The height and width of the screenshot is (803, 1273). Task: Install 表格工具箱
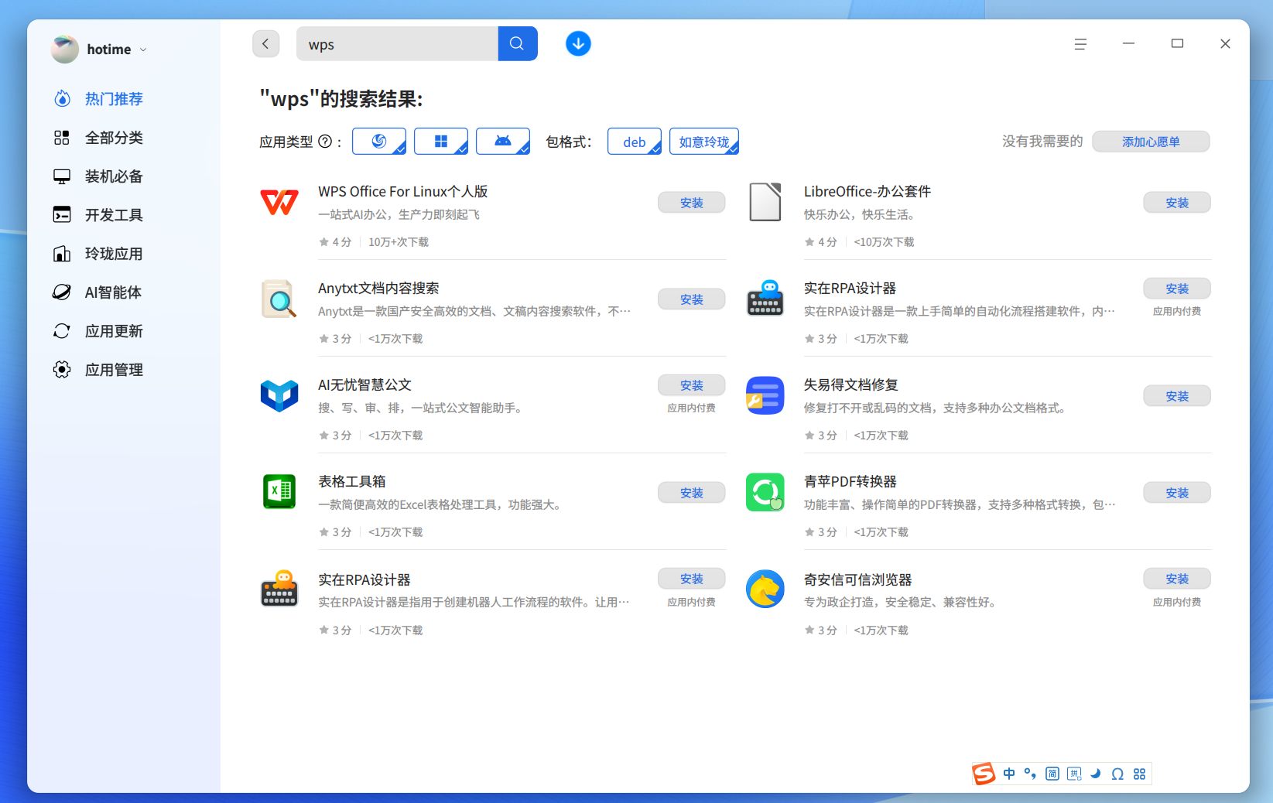692,493
